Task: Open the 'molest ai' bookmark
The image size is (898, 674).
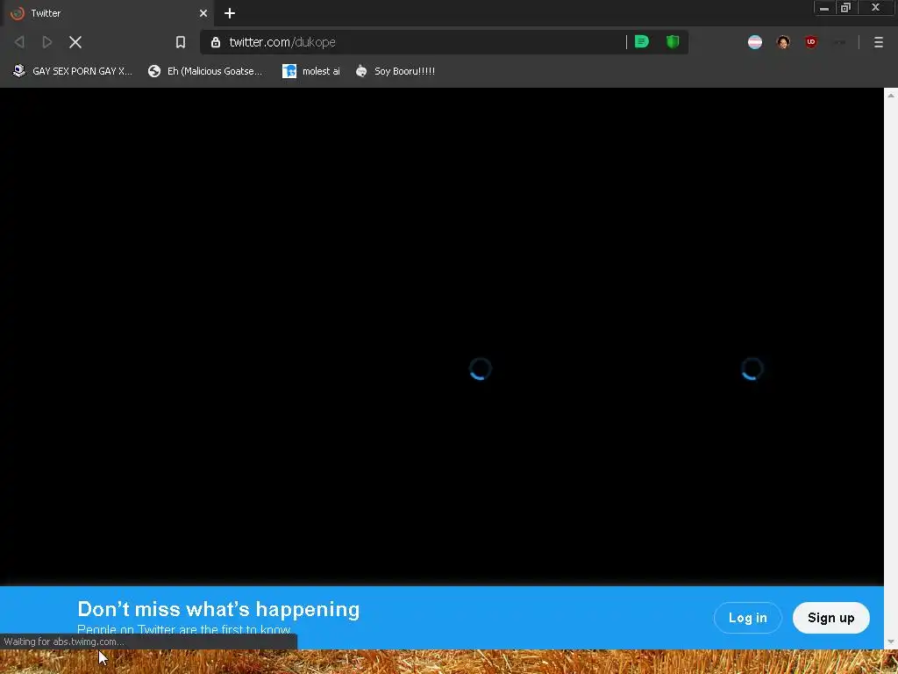Action: click(x=311, y=71)
